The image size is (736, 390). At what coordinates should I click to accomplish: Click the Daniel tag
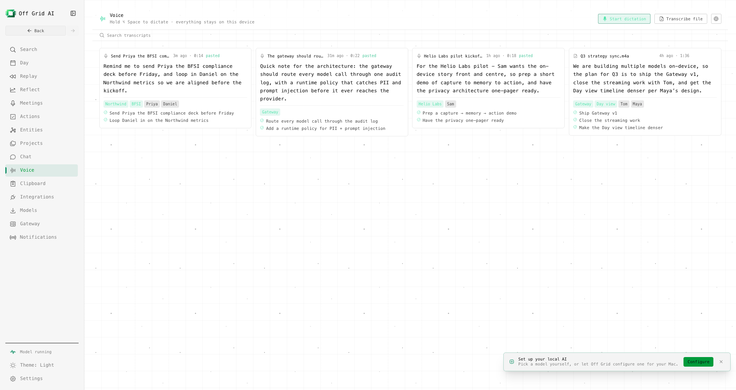[x=170, y=104]
